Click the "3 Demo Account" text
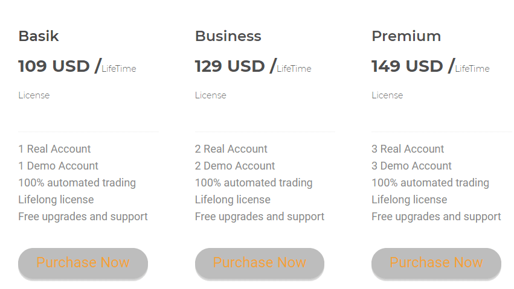 coord(411,166)
